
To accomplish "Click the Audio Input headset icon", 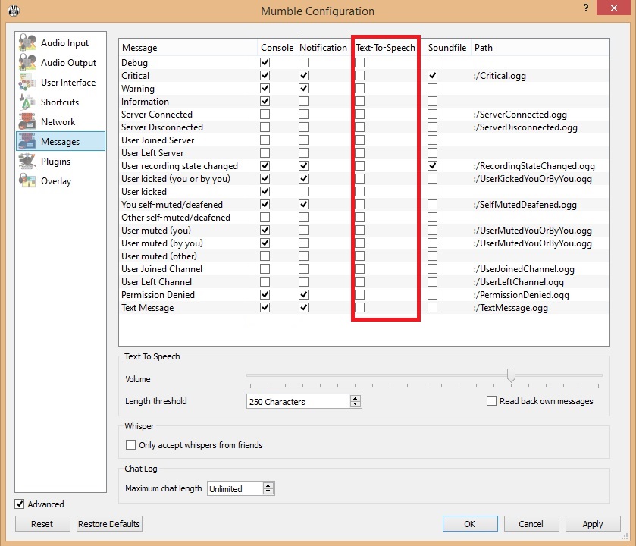I will pyautogui.click(x=27, y=42).
